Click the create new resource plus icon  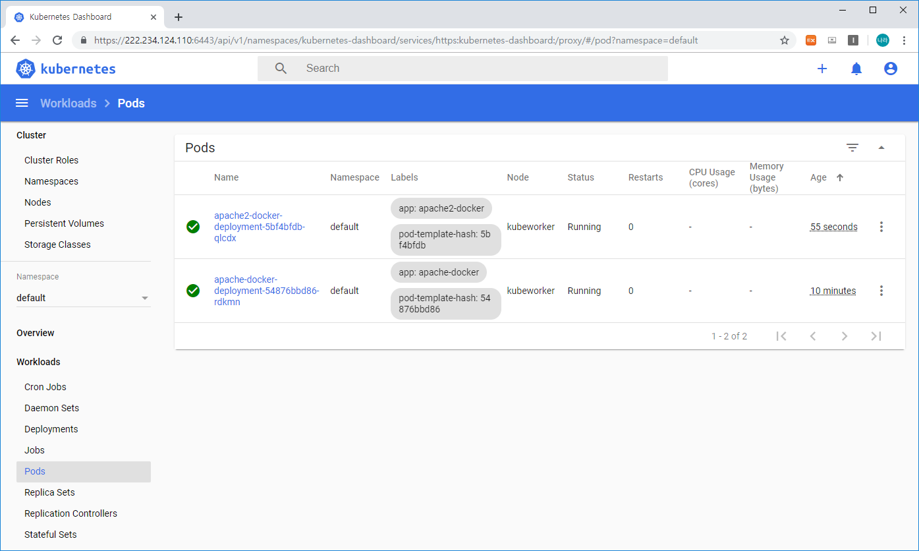[822, 69]
